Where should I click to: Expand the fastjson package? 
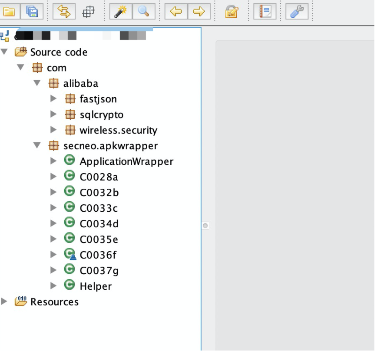(53, 98)
